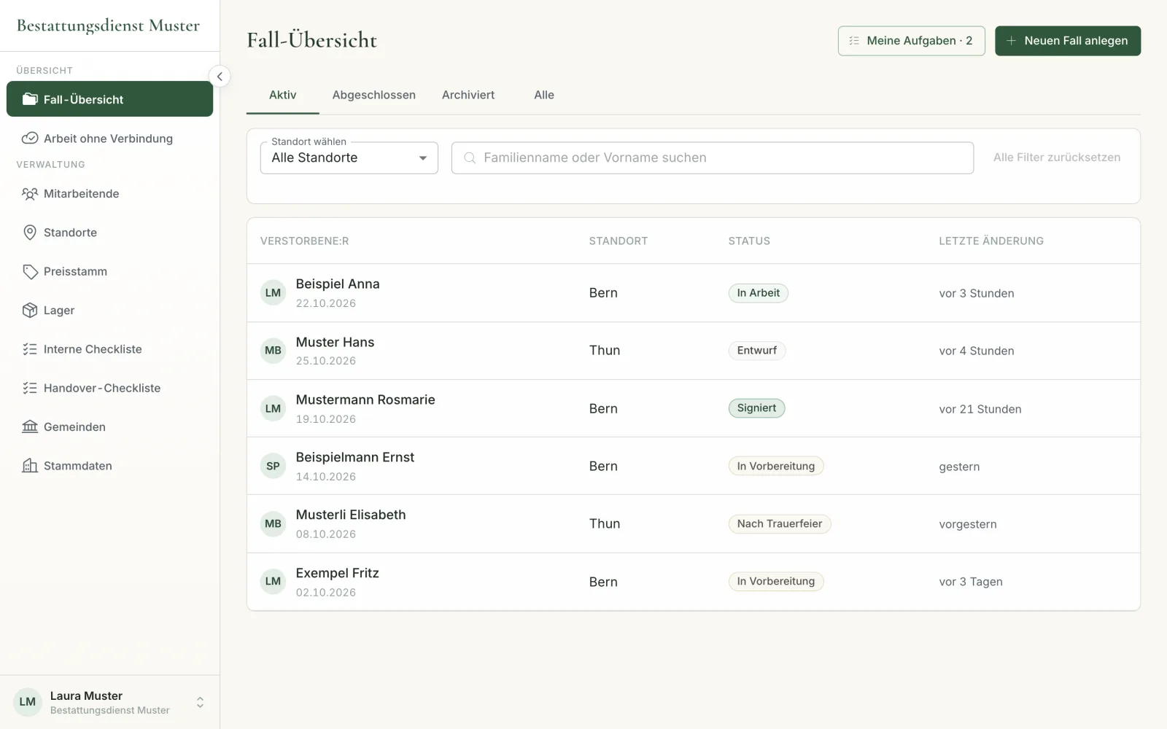Click the Fall-Übersicht folder icon in sidebar

tap(30, 99)
